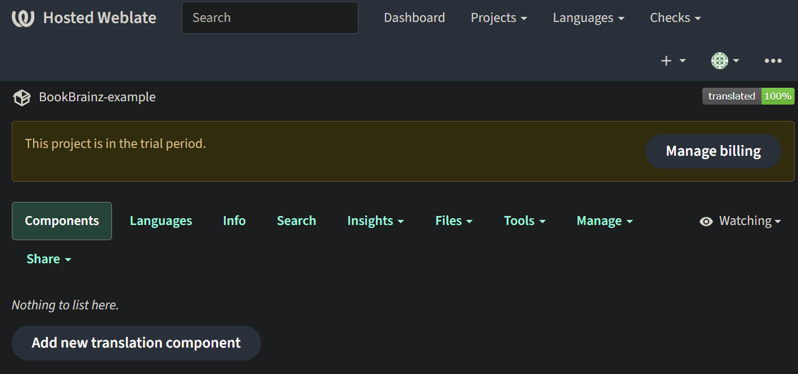Click the Hosted Weblate title link

(100, 18)
